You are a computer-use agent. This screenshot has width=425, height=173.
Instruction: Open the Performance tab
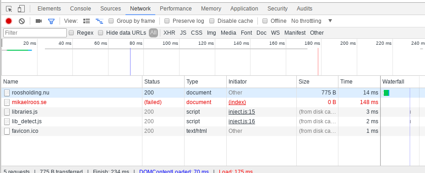[176, 9]
